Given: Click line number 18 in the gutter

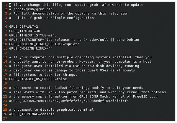Looking at the screenshot, I should (4, 79).
